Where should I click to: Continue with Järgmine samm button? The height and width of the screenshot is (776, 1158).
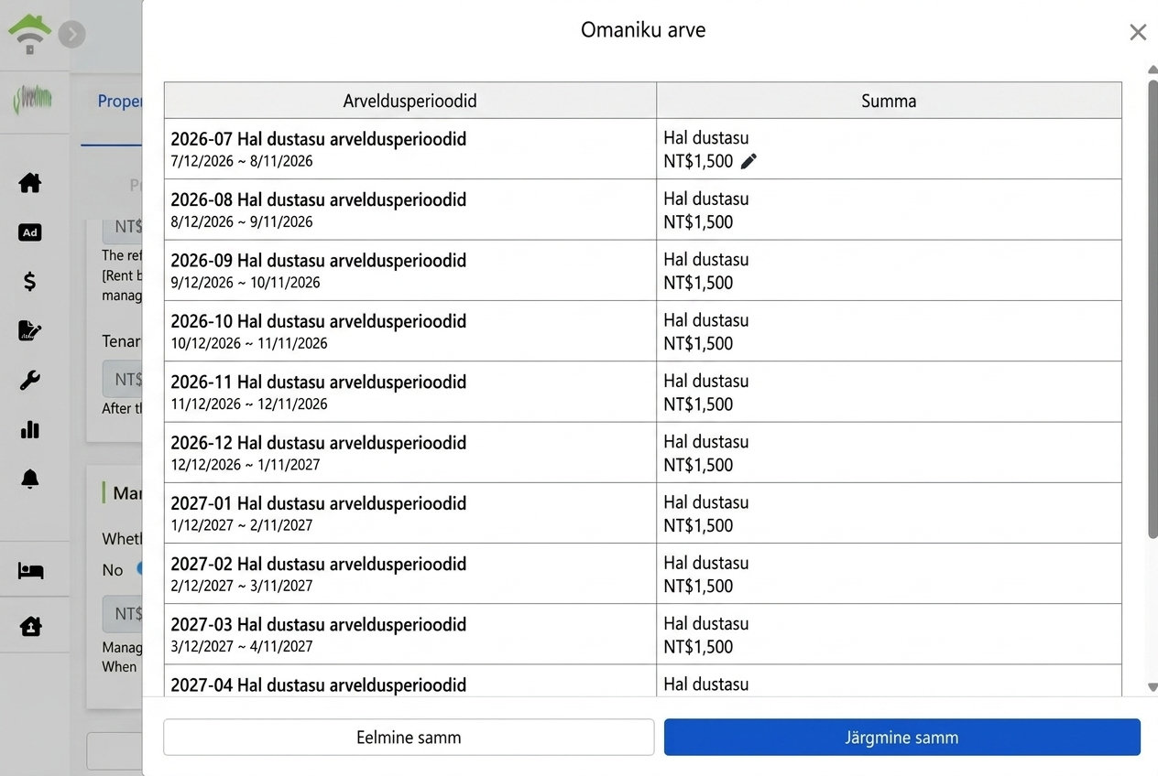pos(901,738)
